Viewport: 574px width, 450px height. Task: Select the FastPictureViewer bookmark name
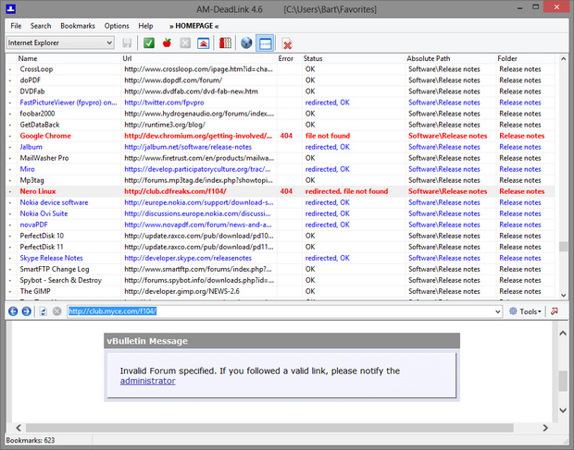(69, 103)
